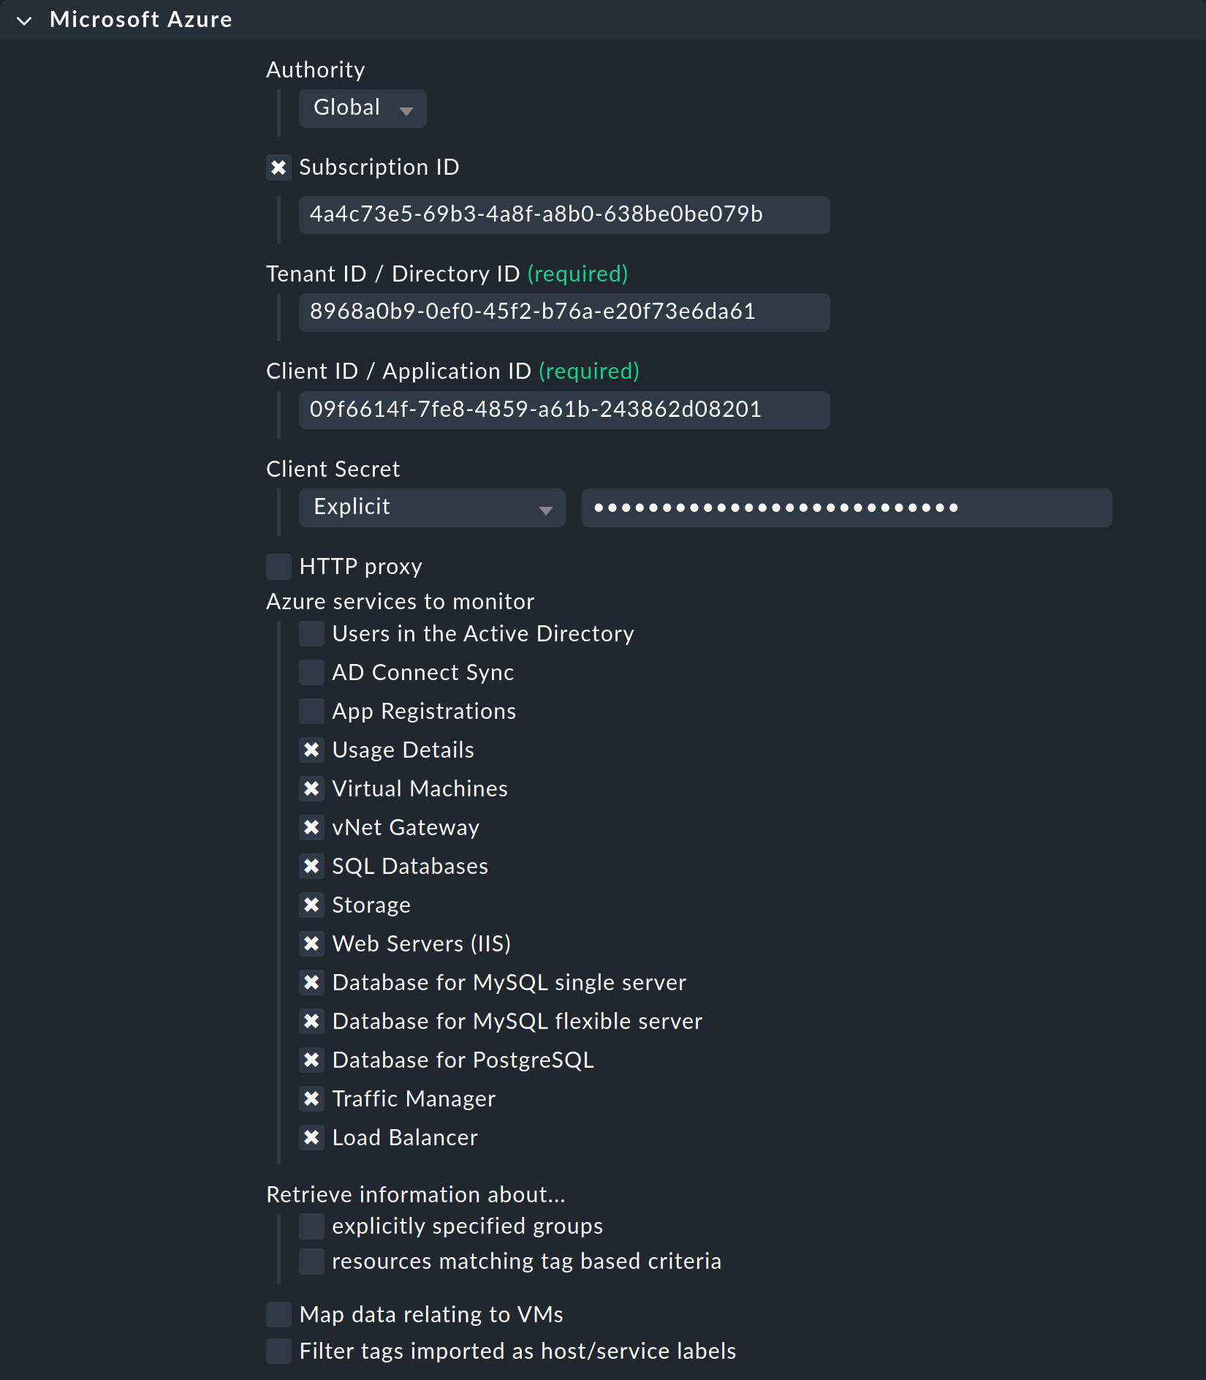Enable Users in the Active Directory monitoring
Screen dimensions: 1206x1380
[x=311, y=633]
